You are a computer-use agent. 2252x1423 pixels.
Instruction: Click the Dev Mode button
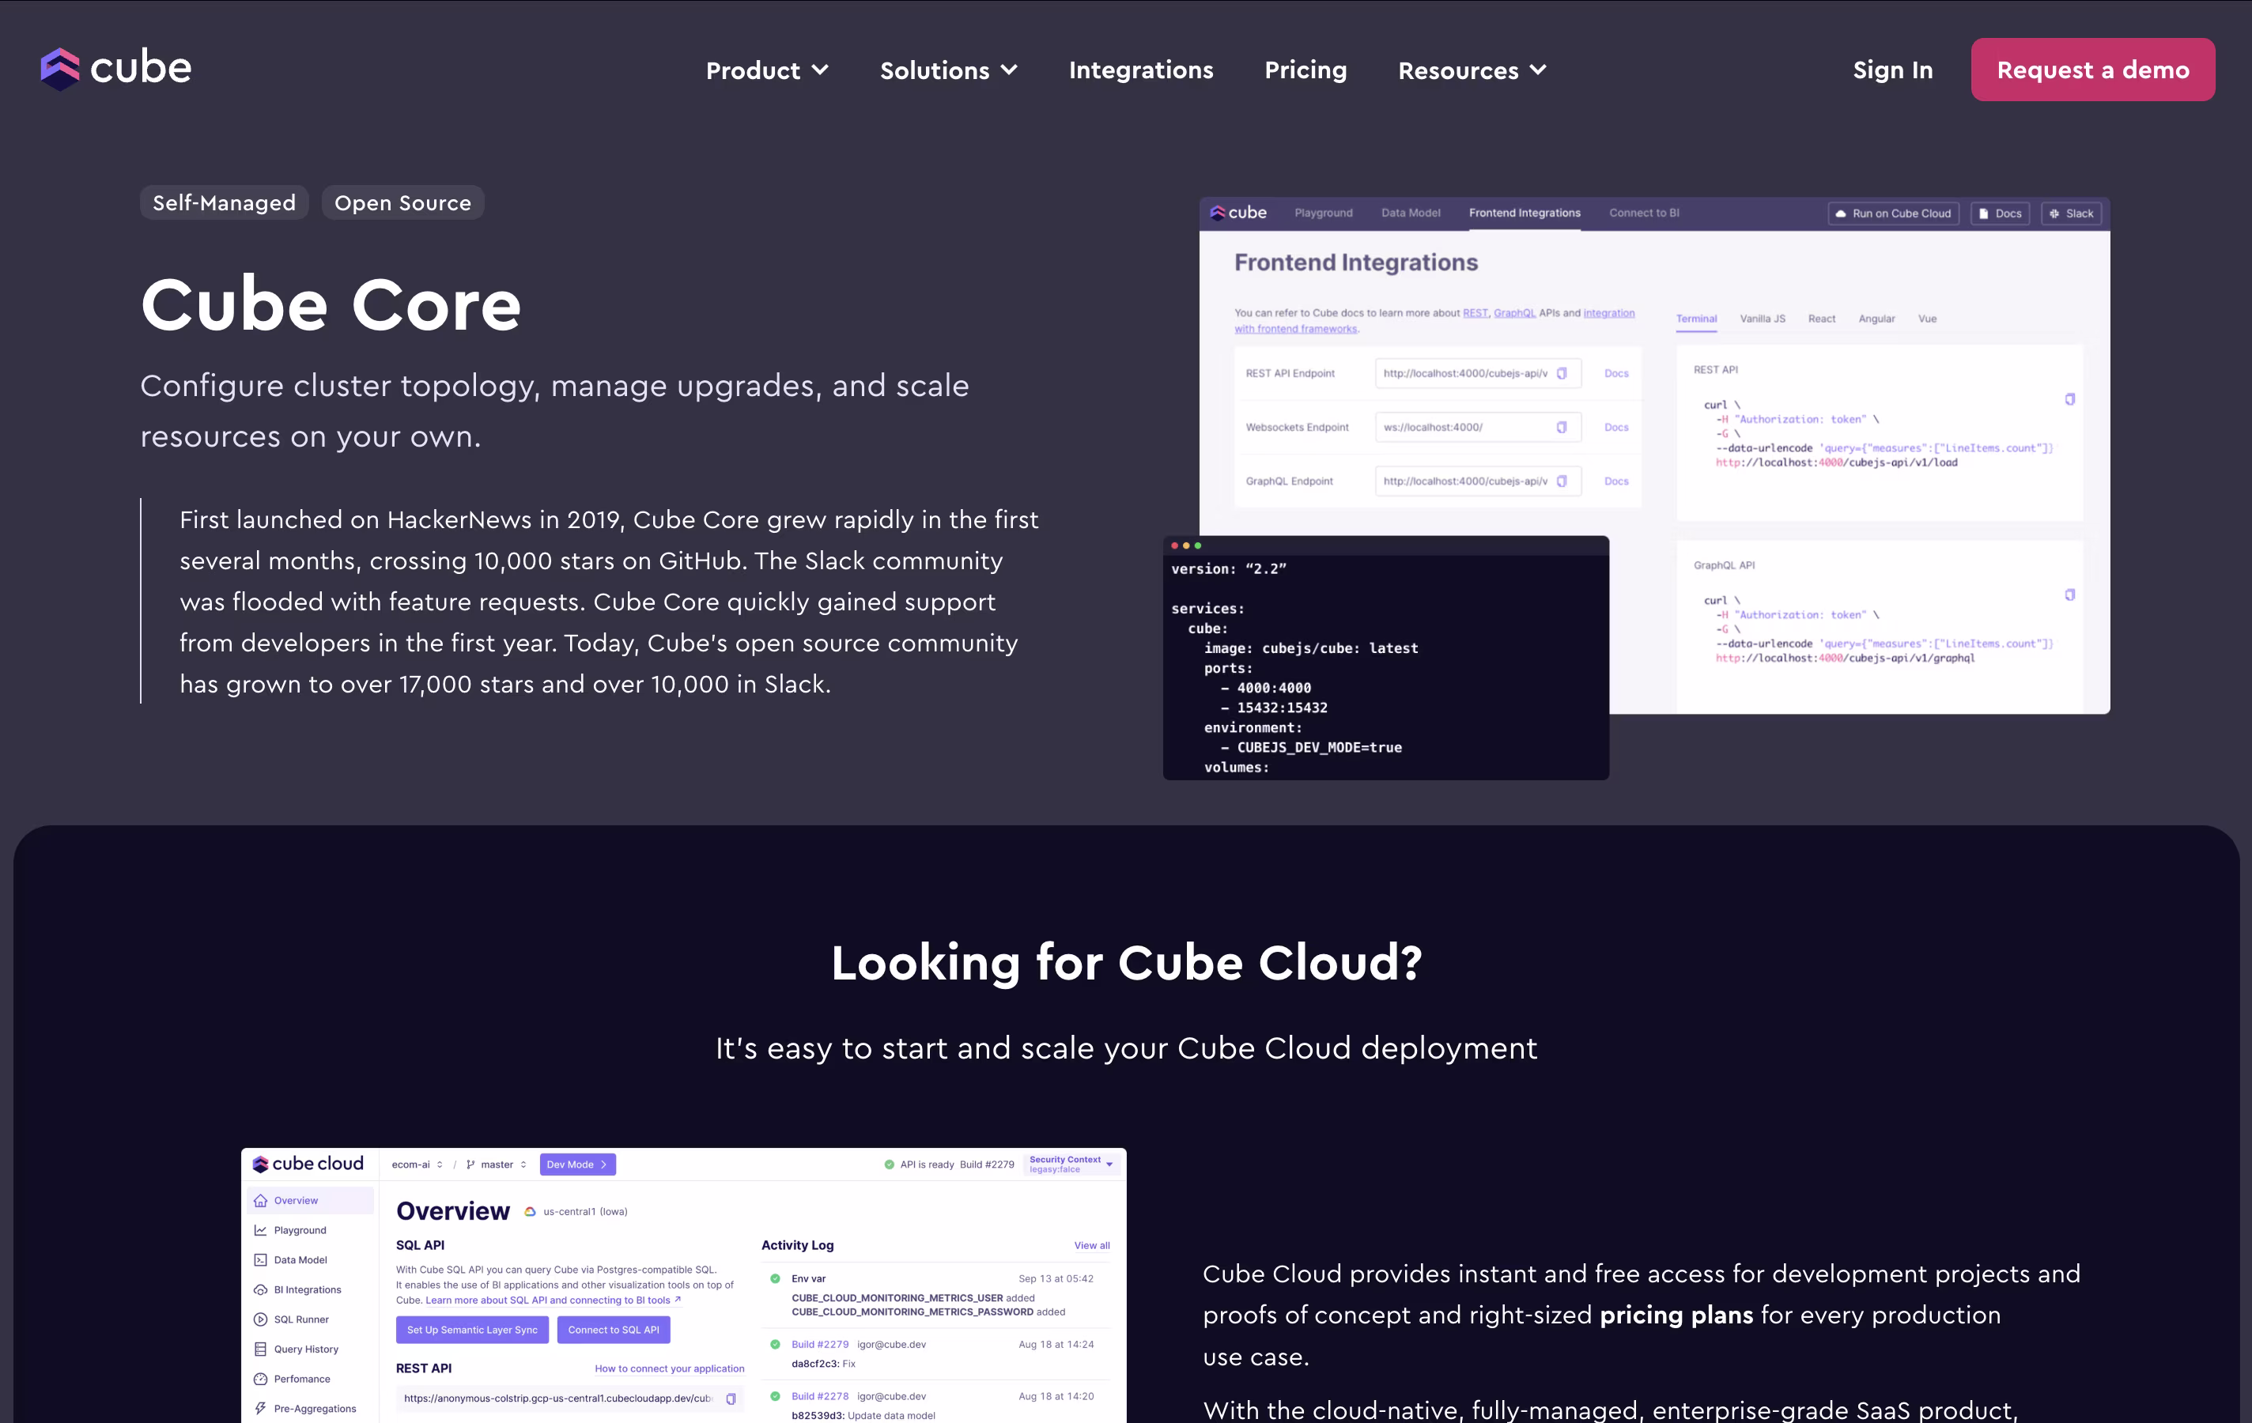click(577, 1165)
